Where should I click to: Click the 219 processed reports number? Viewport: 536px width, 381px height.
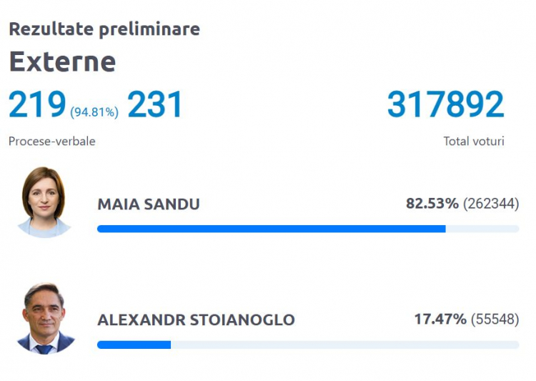37,104
